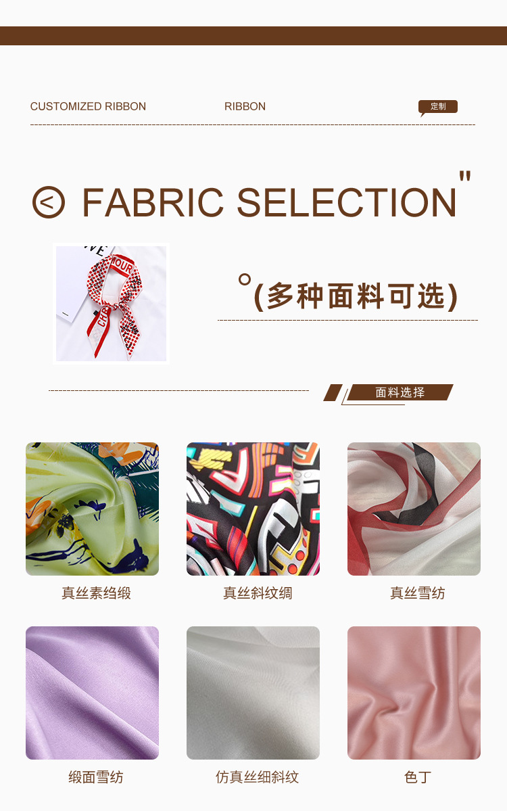Click the 真丝斜纹绸 label
The image size is (507, 811).
(258, 593)
